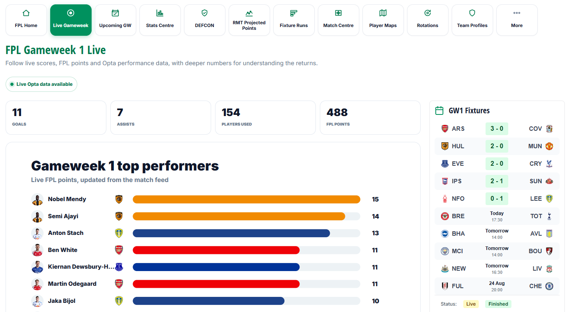Open Stats Centre bar chart icon
Viewport: 570px width, 312px height.
[x=160, y=13]
